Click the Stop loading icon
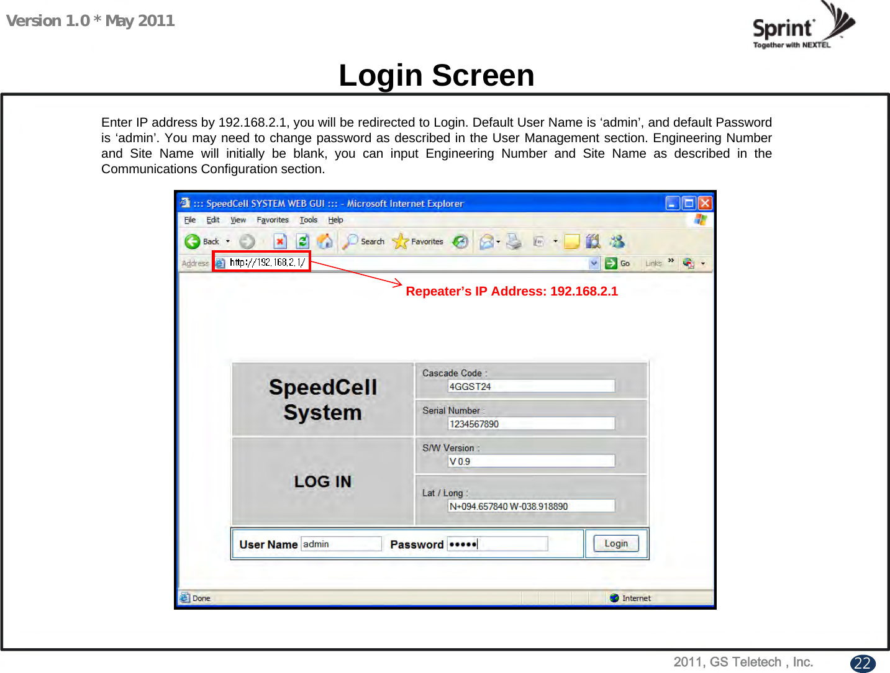The height and width of the screenshot is (673, 890). (x=280, y=242)
